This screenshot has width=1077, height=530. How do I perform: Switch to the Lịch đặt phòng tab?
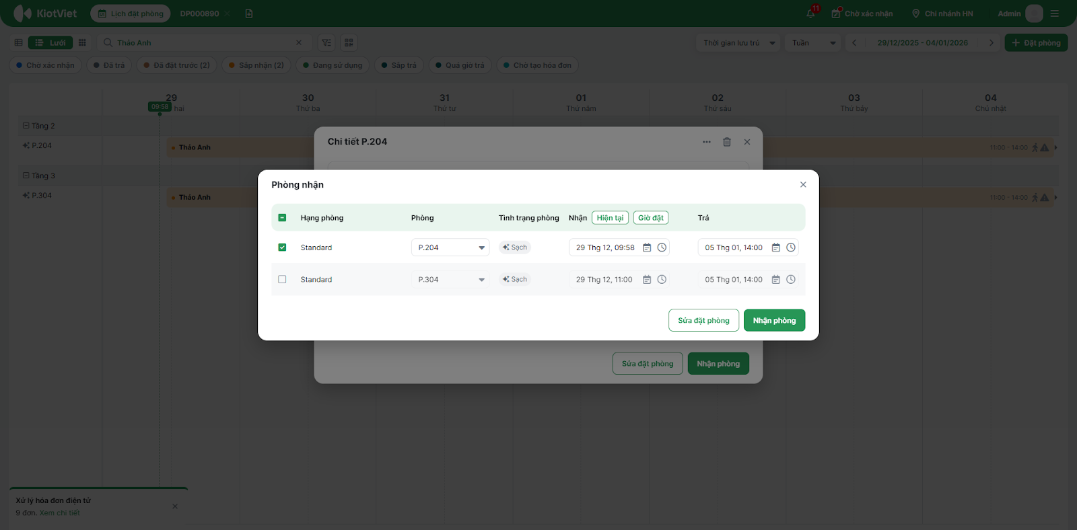(x=131, y=13)
